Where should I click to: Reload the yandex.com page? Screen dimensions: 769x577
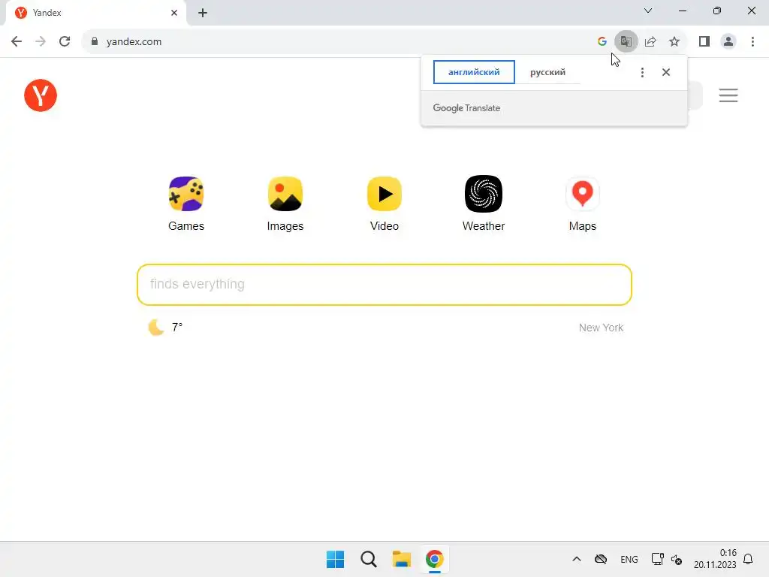(x=65, y=41)
